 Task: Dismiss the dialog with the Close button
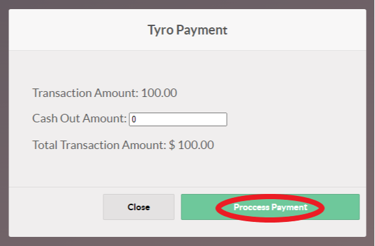pyautogui.click(x=138, y=207)
